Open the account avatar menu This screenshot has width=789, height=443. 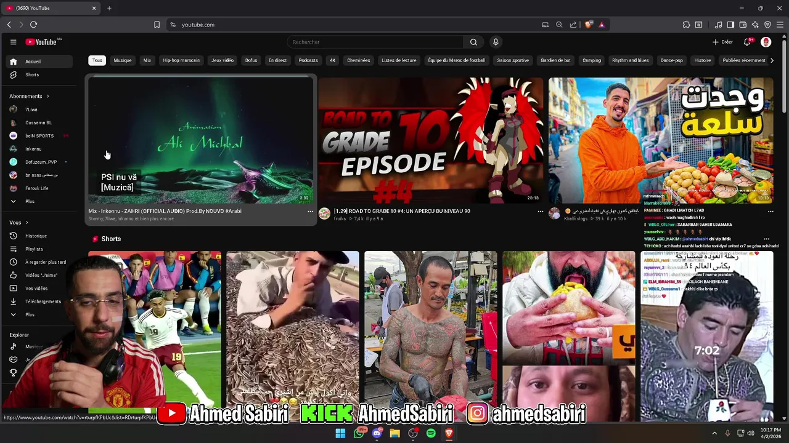(766, 42)
